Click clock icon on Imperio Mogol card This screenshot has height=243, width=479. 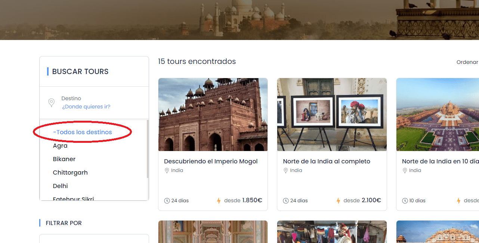coord(167,201)
